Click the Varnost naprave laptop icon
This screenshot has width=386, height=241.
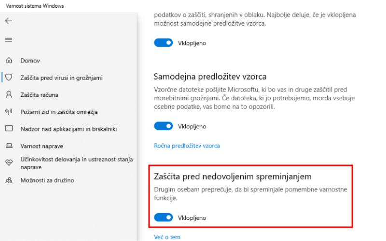(x=9, y=146)
